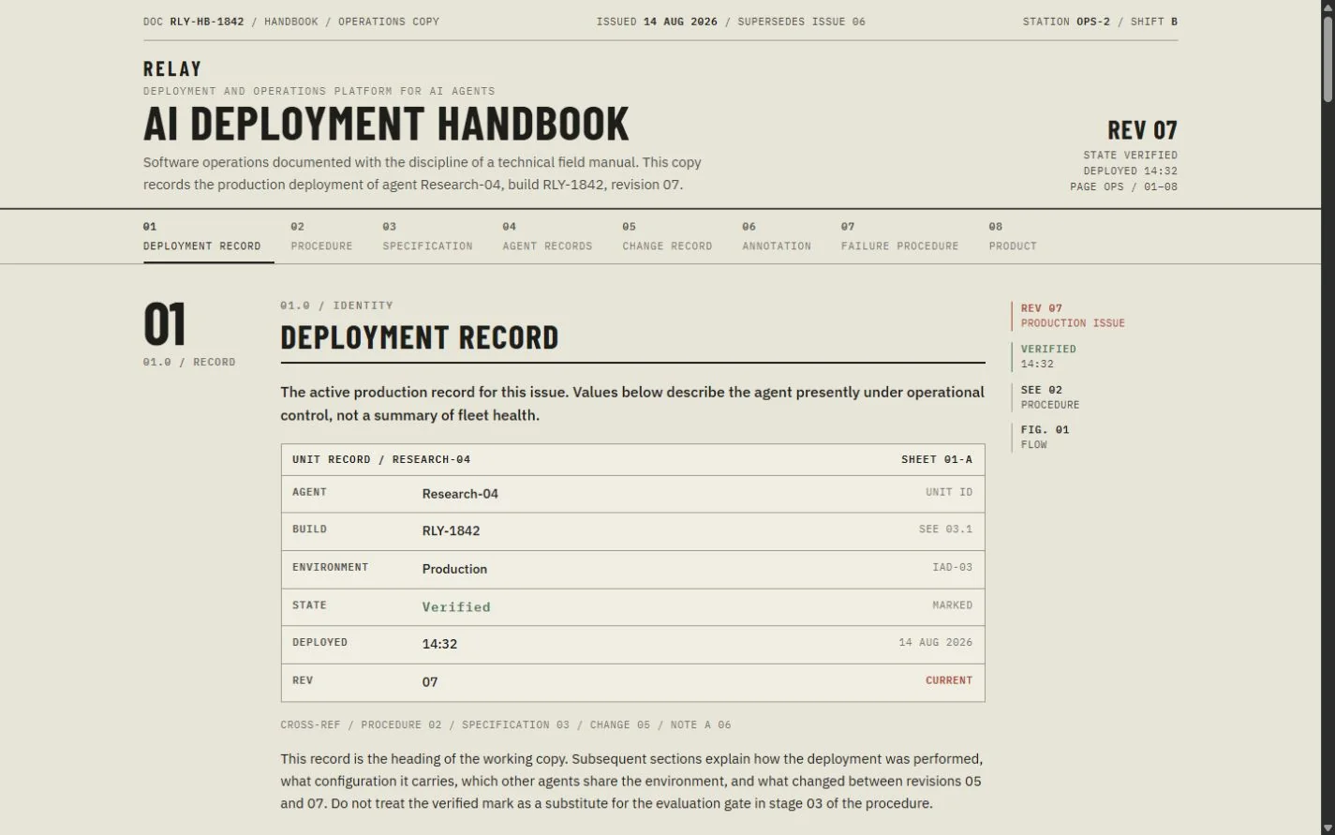The width and height of the screenshot is (1335, 835).
Task: Open the 03 Specification tab
Action: [427, 236]
